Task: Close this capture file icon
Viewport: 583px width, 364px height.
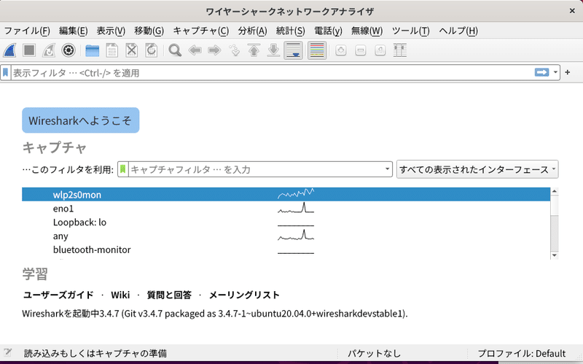Action: pos(132,50)
